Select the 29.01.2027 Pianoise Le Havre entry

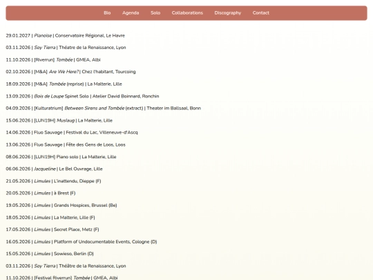tap(65, 35)
